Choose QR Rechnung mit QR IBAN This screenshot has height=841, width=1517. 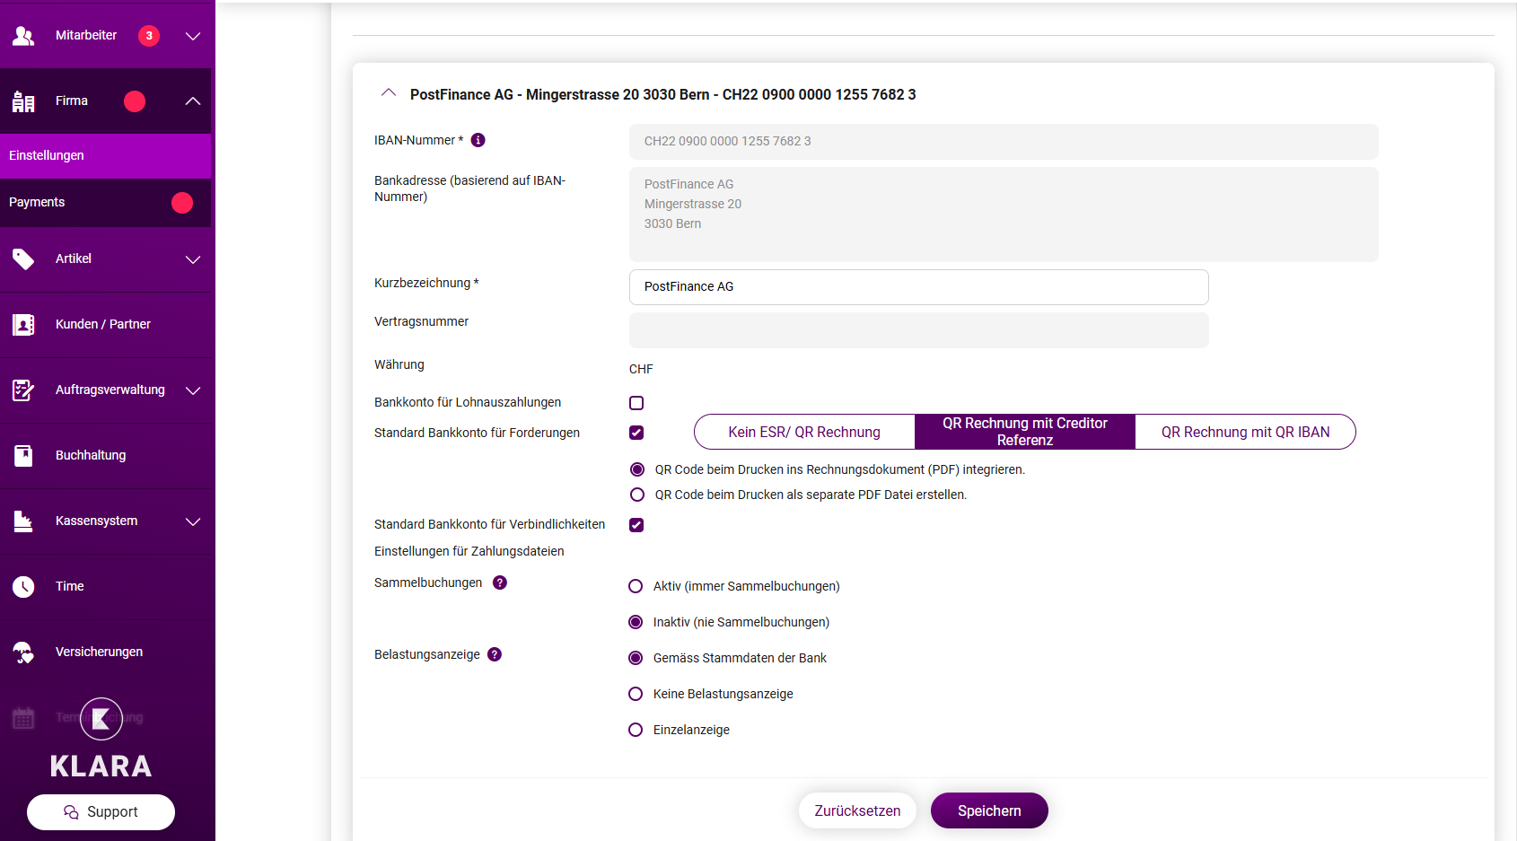[1245, 432]
